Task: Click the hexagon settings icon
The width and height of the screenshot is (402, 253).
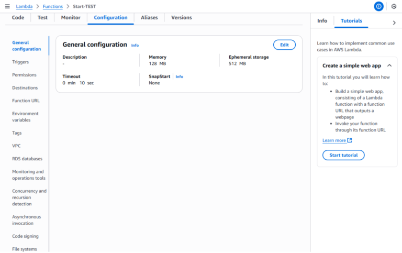Action: coord(394,6)
